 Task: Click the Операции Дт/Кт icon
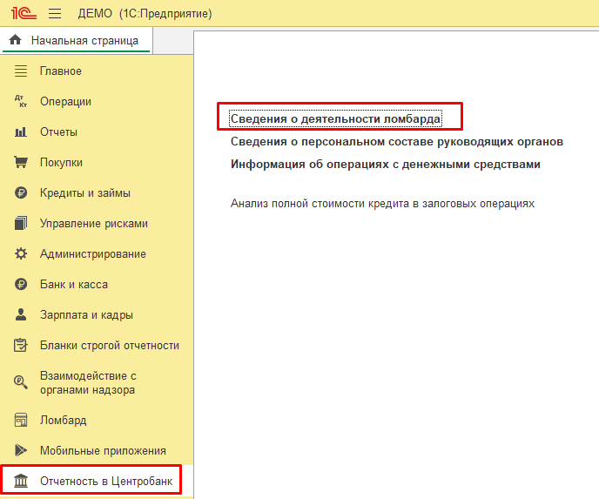click(22, 102)
